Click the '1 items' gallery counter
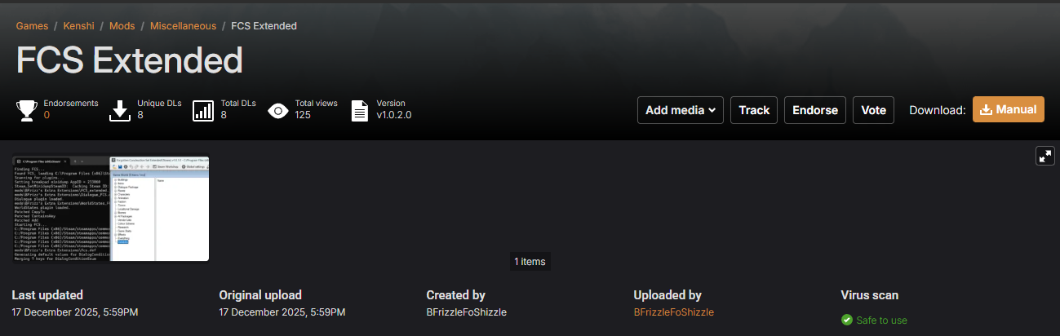This screenshot has height=336, width=1060. [x=530, y=262]
